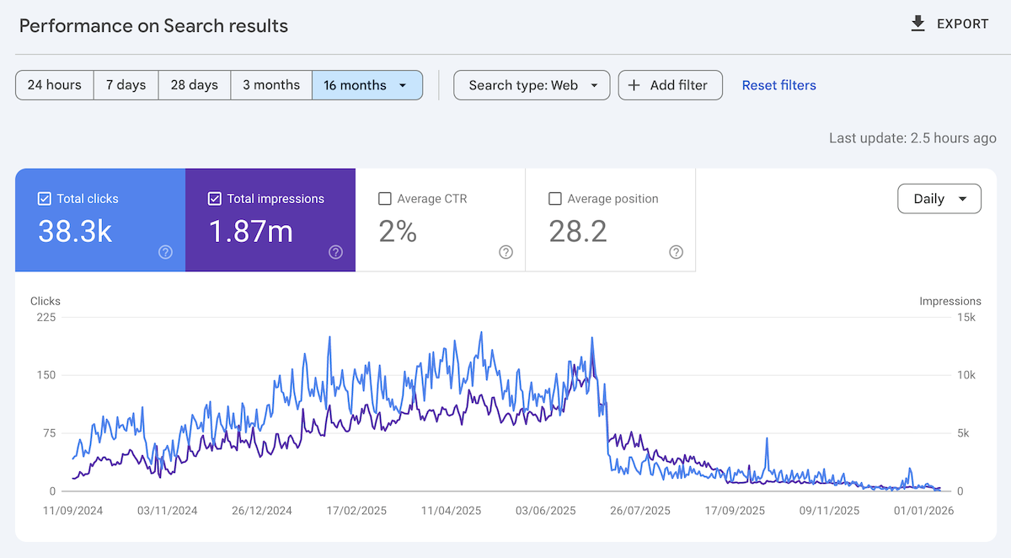Click the EXPORT download icon

[x=917, y=24]
